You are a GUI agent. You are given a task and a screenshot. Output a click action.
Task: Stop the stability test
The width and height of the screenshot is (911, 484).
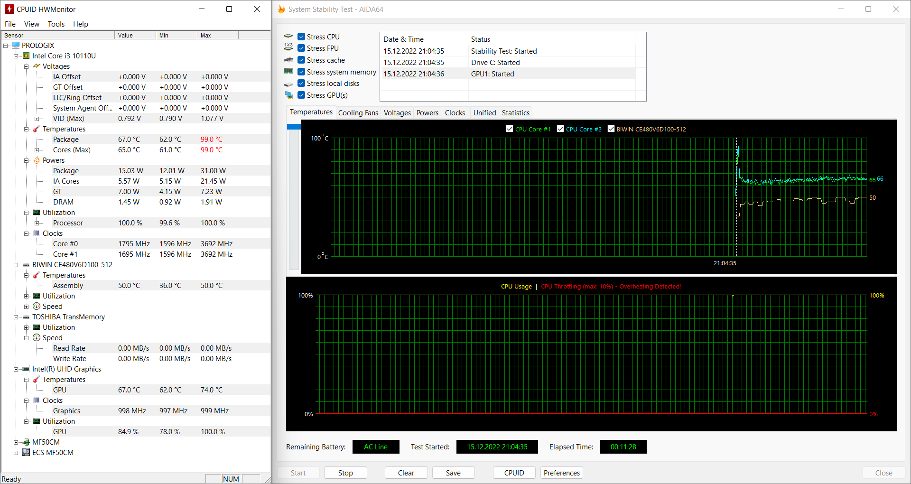pyautogui.click(x=345, y=473)
